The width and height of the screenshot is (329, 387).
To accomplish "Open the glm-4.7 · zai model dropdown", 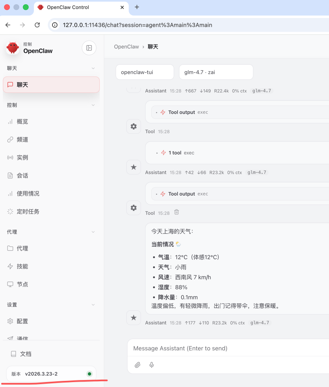I will click(216, 72).
